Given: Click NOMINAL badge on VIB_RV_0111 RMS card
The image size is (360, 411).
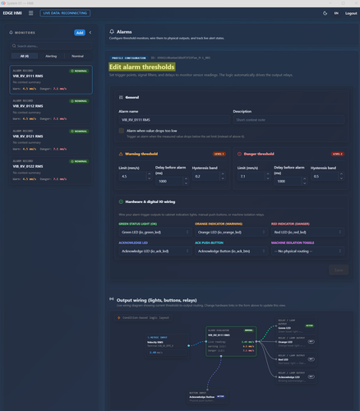Looking at the screenshot, I should [x=79, y=71].
